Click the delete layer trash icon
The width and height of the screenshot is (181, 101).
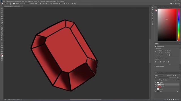point(178,99)
